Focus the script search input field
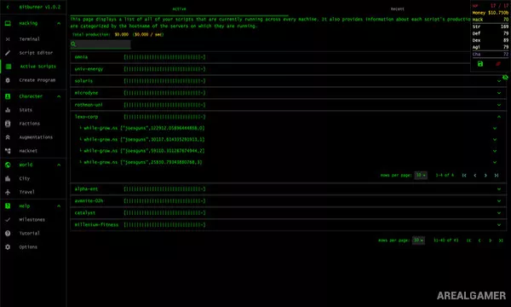The image size is (511, 307). coord(100,44)
